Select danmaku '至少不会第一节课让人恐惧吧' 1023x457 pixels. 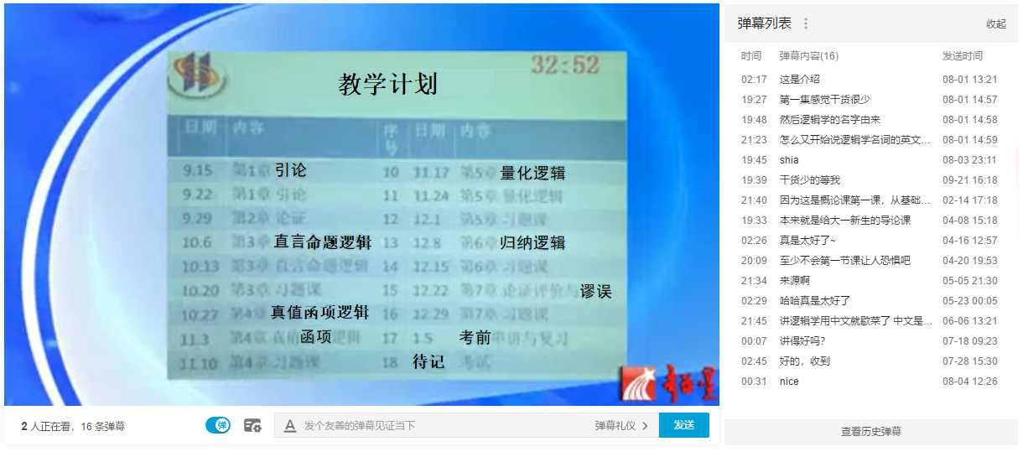point(844,261)
